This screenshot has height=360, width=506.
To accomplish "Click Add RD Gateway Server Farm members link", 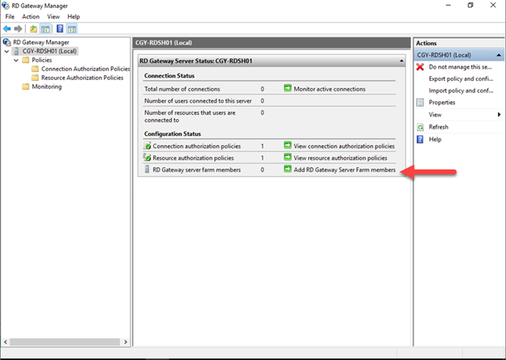I will pyautogui.click(x=345, y=170).
